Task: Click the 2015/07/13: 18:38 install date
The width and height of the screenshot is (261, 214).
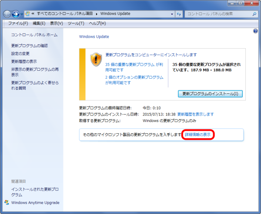Action: point(159,114)
